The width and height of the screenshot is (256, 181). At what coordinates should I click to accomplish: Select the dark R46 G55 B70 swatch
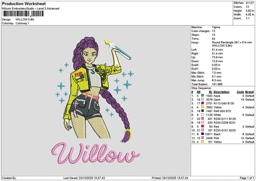pyautogui.click(x=202, y=111)
